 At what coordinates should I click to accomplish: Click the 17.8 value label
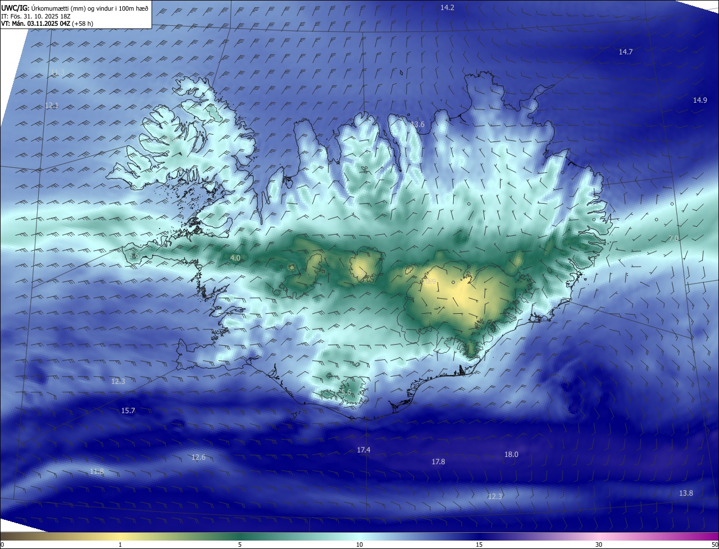438,461
